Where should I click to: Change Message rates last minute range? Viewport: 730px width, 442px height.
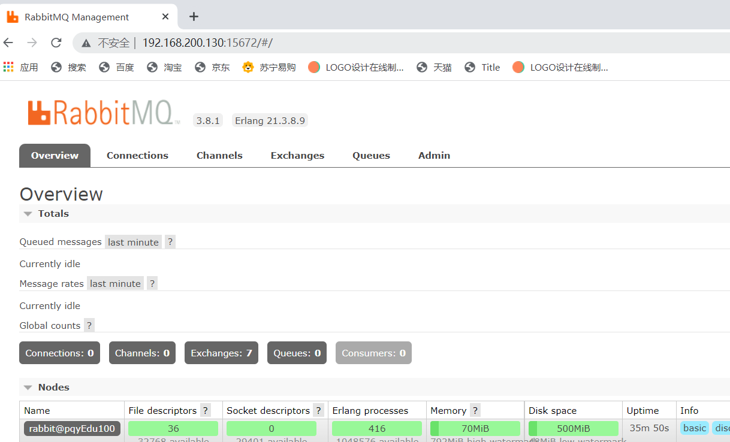click(115, 283)
